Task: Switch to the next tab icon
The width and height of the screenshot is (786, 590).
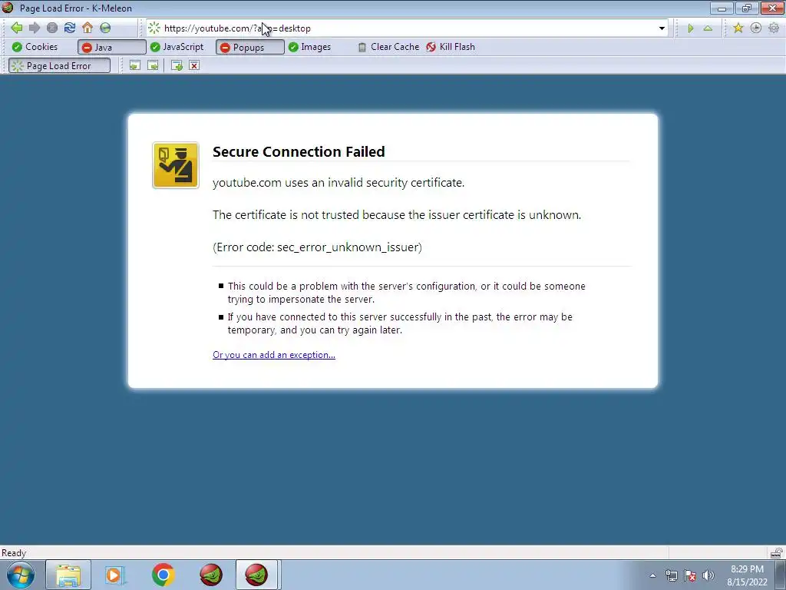Action: pos(153,65)
